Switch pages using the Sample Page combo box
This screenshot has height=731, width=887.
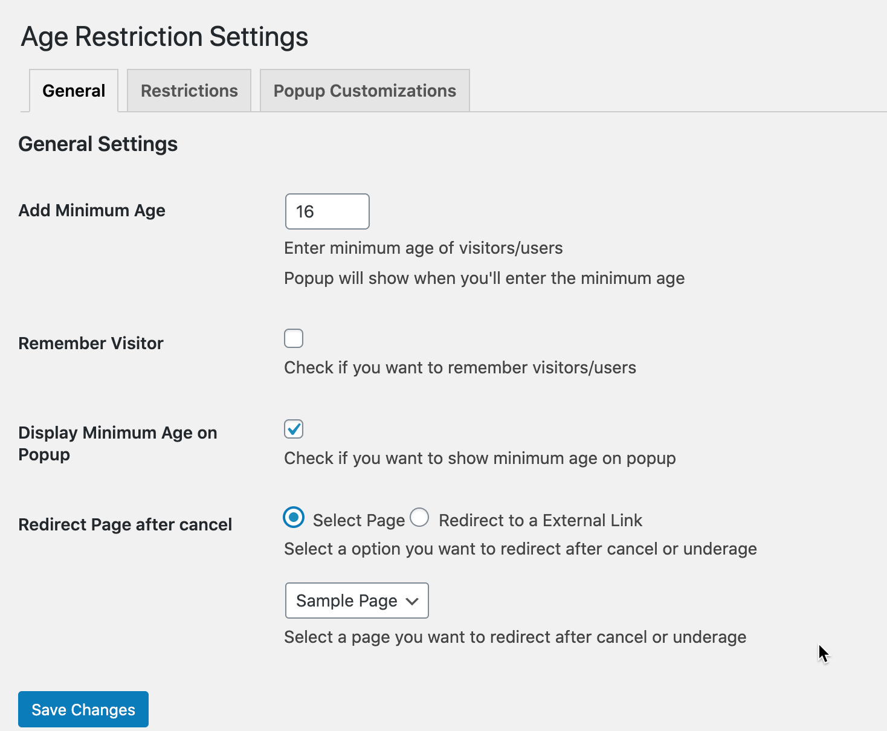click(x=356, y=601)
